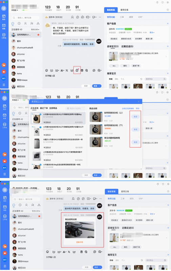The width and height of the screenshot is (171, 271).
Task: Close the send-video dialog with its X button
Action: [x=138, y=101]
